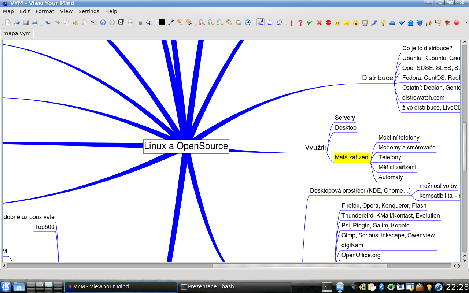Select the OpenOffice.org branch
Image resolution: width=469 pixels, height=293 pixels.
pos(361,255)
